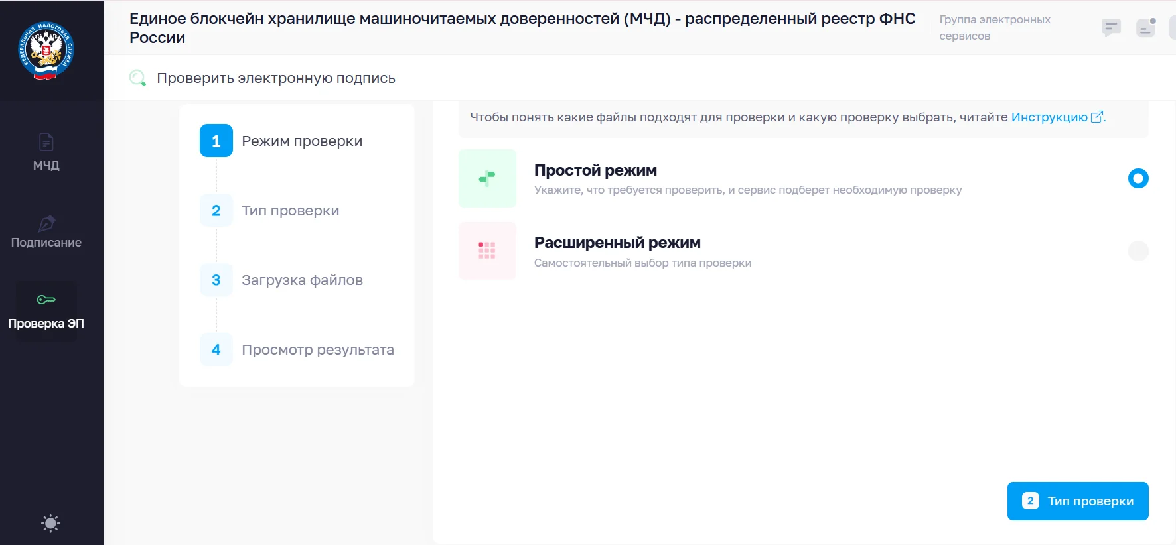Click the Federal Tax Service logo
The height and width of the screenshot is (545, 1176).
click(x=46, y=51)
